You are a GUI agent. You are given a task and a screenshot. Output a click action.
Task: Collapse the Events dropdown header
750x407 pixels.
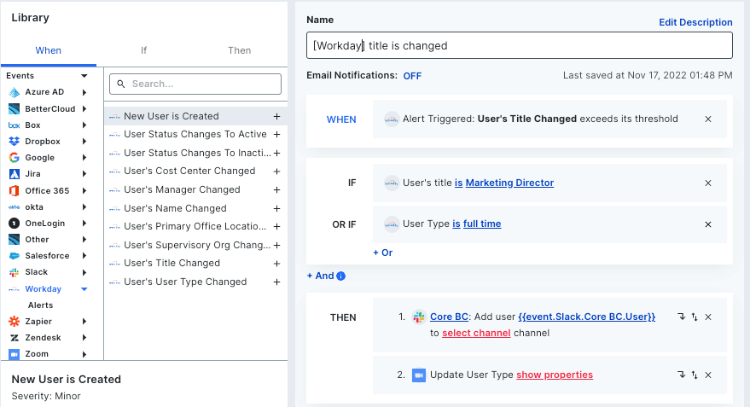[x=84, y=76]
